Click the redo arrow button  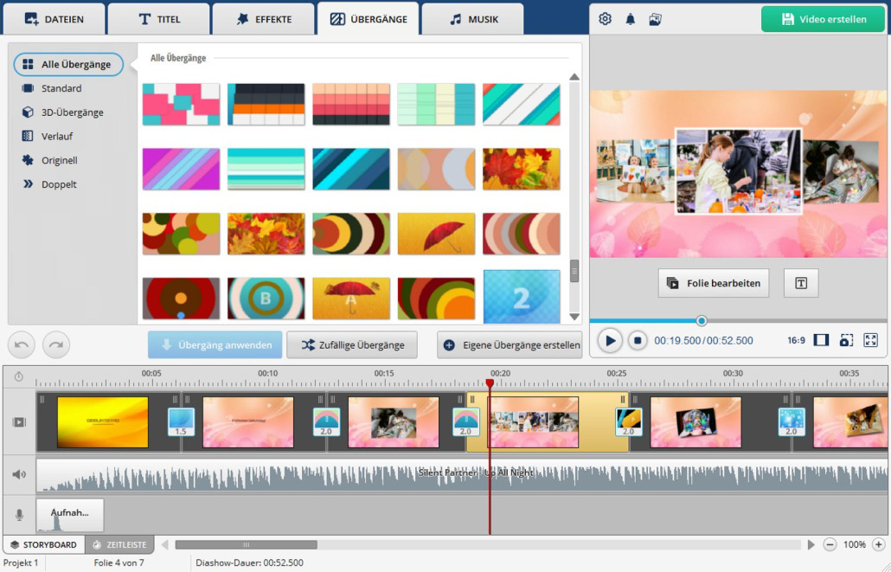pyautogui.click(x=56, y=344)
